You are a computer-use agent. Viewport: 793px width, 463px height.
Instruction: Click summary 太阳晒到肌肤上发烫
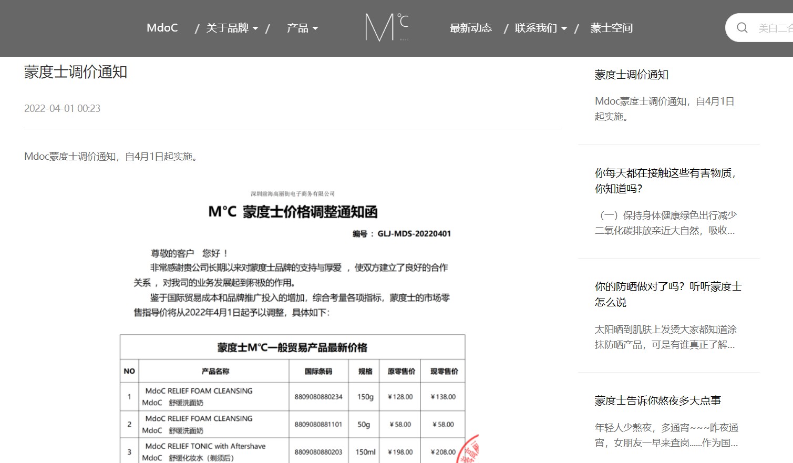pos(665,337)
